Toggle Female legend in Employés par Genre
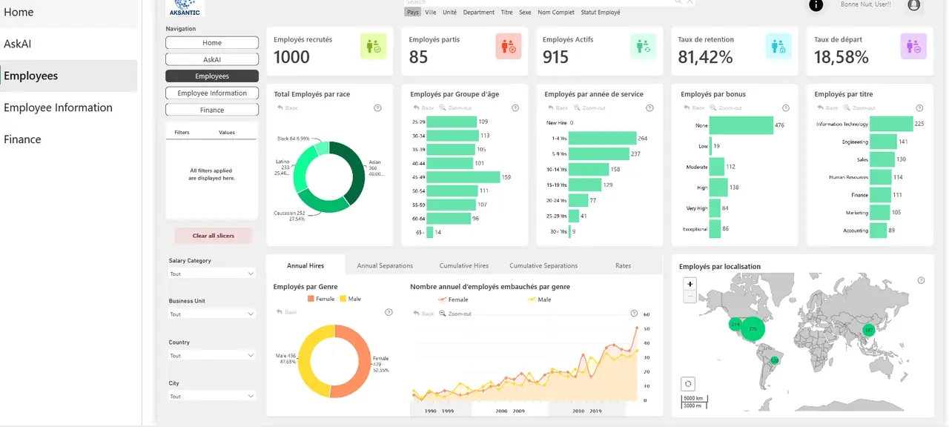This screenshot has width=949, height=427. point(320,299)
